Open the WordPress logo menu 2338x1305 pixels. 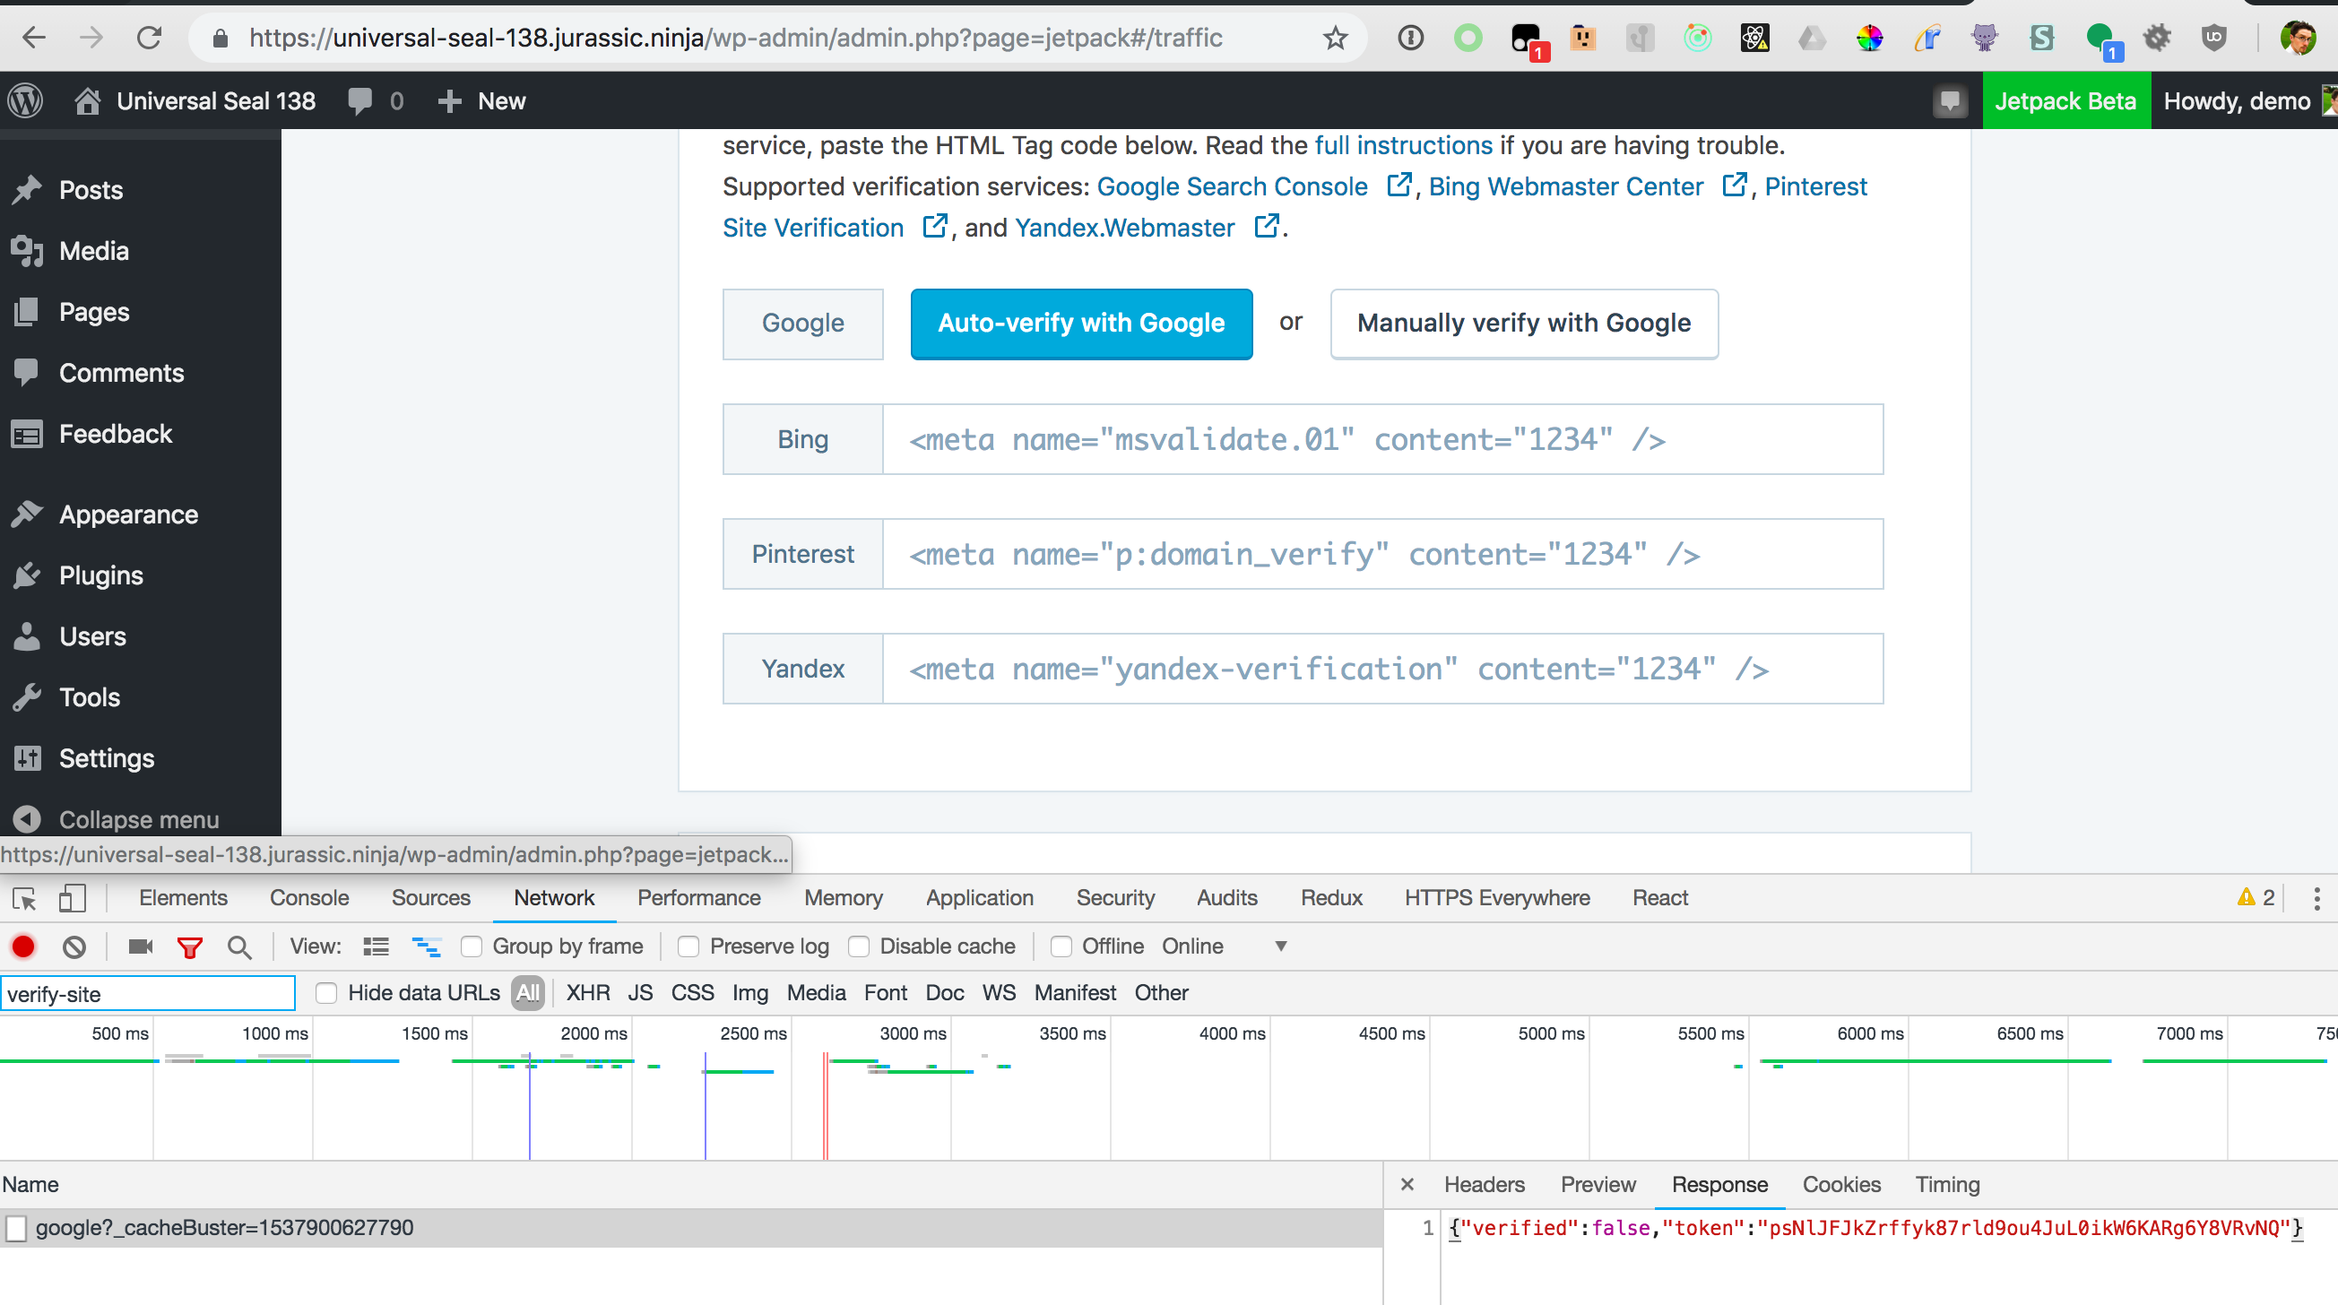[26, 100]
